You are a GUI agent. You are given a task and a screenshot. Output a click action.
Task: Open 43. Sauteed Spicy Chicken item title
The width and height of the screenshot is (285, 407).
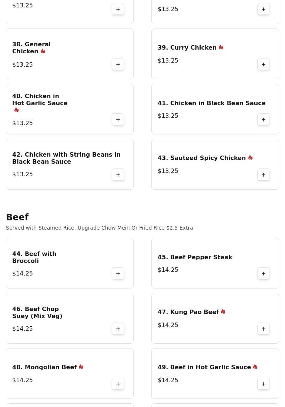202,158
